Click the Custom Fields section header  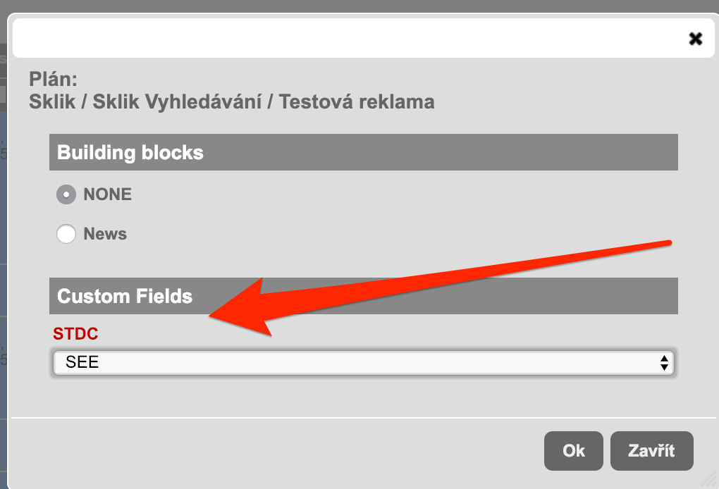(363, 296)
